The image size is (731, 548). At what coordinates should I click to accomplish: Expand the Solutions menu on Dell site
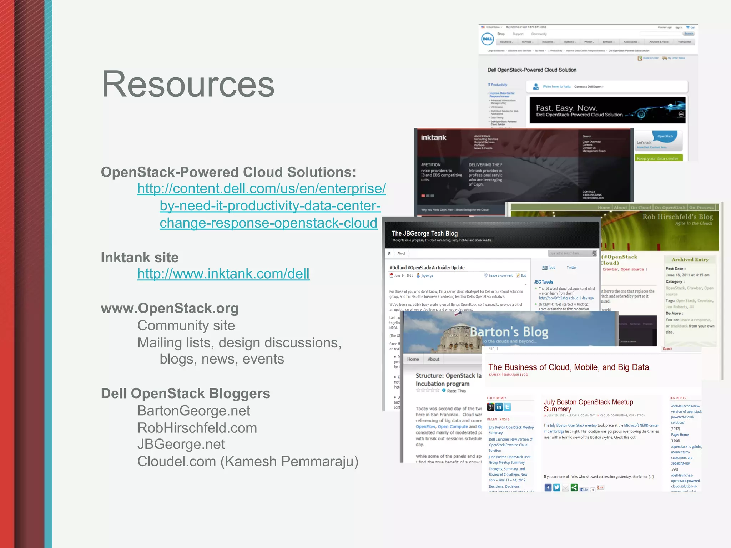pos(506,42)
